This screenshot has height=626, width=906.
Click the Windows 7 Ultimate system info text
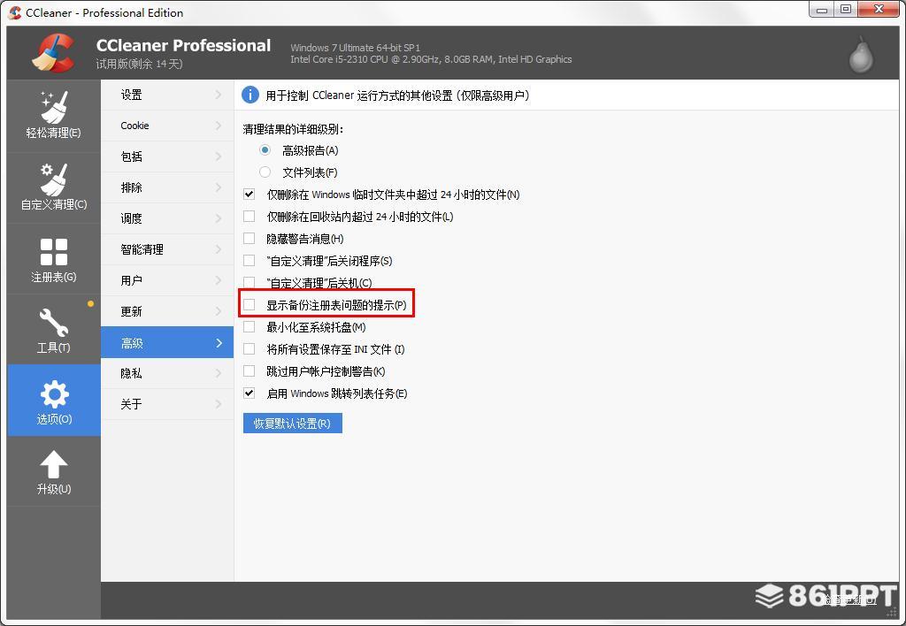(356, 48)
